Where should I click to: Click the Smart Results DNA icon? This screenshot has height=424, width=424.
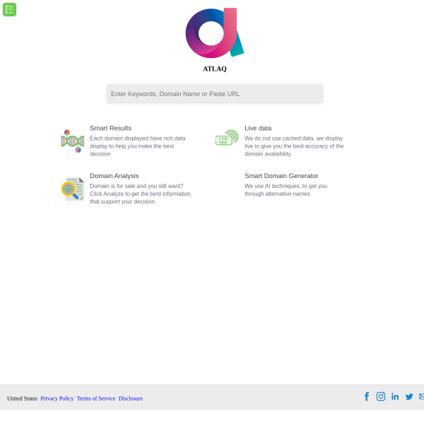pos(73,141)
